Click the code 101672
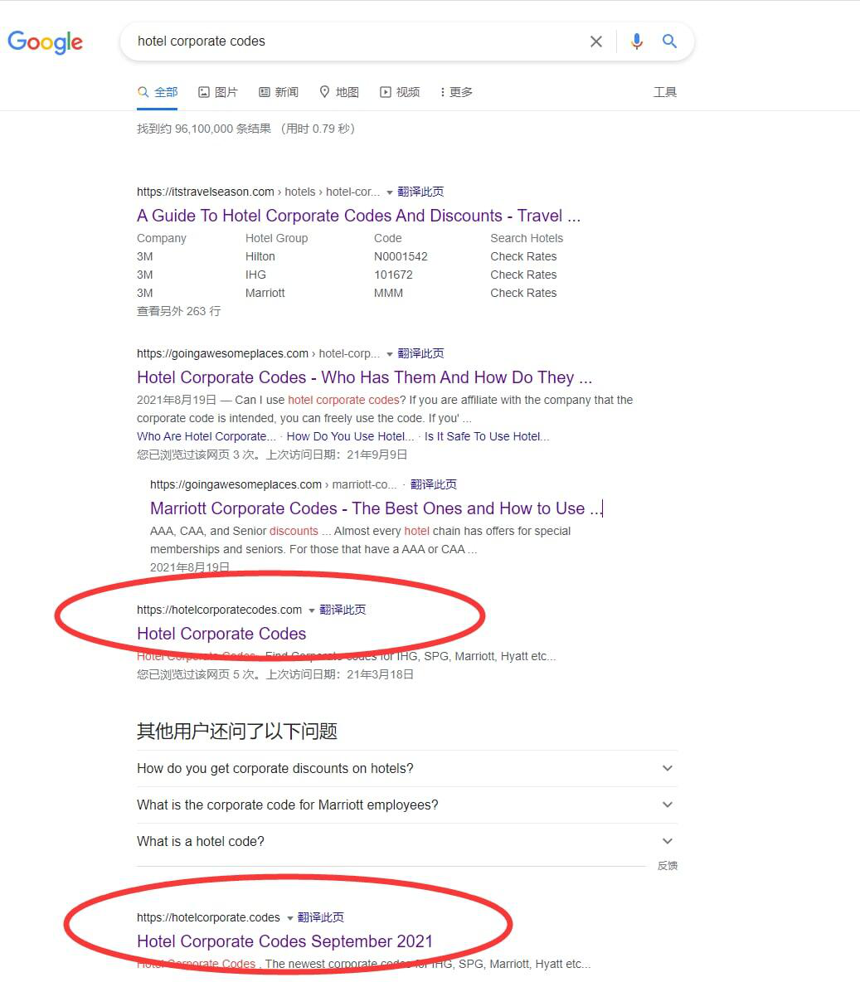860x987 pixels. pos(393,275)
